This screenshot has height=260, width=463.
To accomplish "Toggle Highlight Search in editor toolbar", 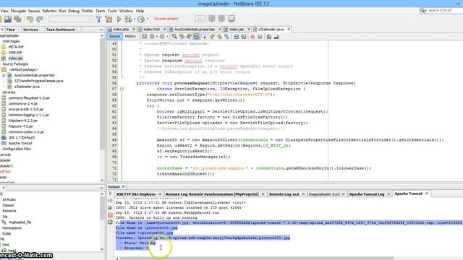I will tap(196, 37).
